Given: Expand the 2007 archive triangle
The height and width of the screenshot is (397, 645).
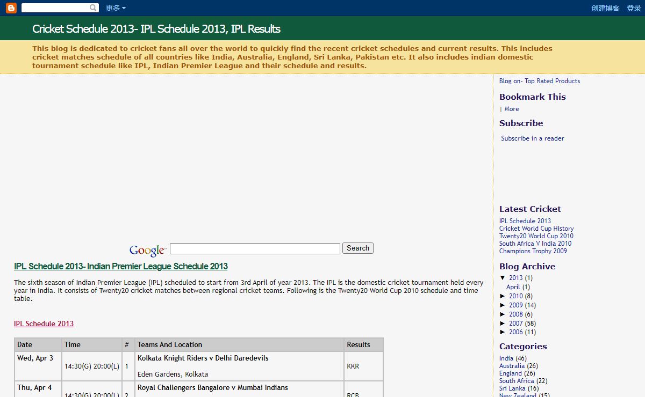Looking at the screenshot, I should tap(503, 324).
